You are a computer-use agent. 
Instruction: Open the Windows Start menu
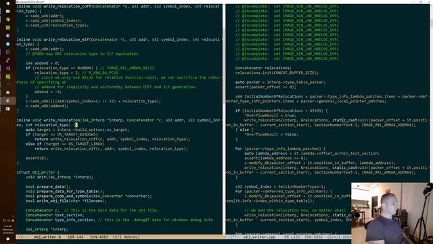[x=7, y=3]
